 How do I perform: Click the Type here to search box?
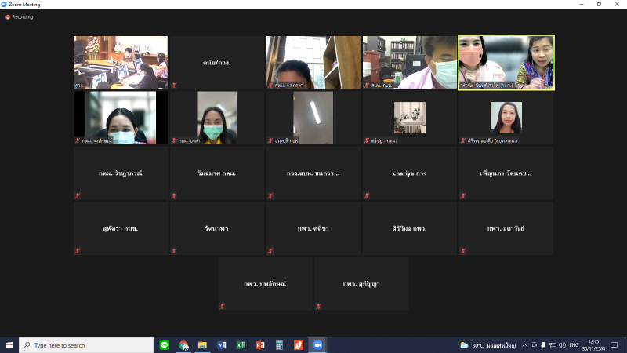click(x=86, y=345)
